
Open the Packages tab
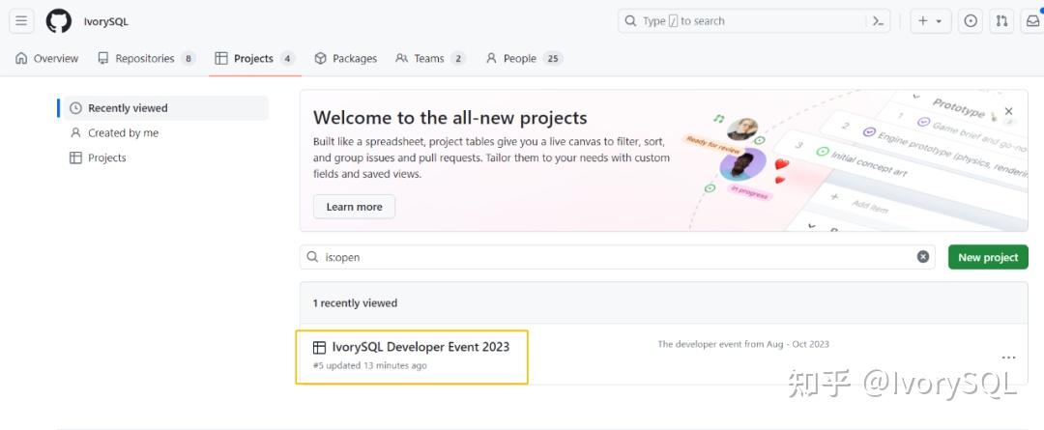[x=346, y=59]
